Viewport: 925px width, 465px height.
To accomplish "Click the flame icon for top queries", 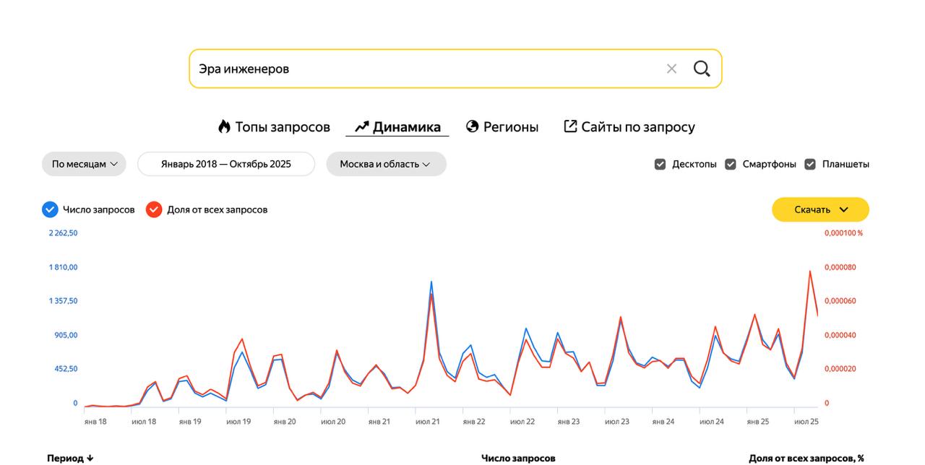I will [224, 126].
